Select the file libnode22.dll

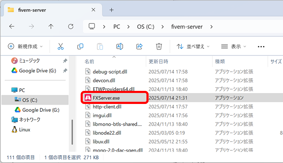click(107, 133)
